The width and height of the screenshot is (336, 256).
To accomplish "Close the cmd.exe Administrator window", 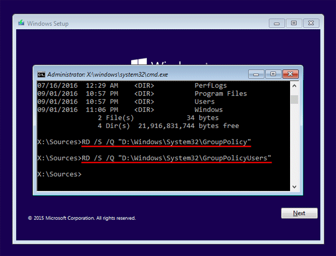I will click(x=290, y=74).
